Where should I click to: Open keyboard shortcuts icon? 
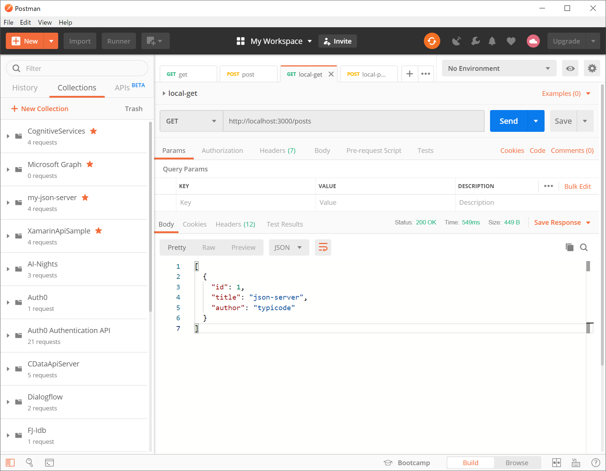pyautogui.click(x=576, y=463)
